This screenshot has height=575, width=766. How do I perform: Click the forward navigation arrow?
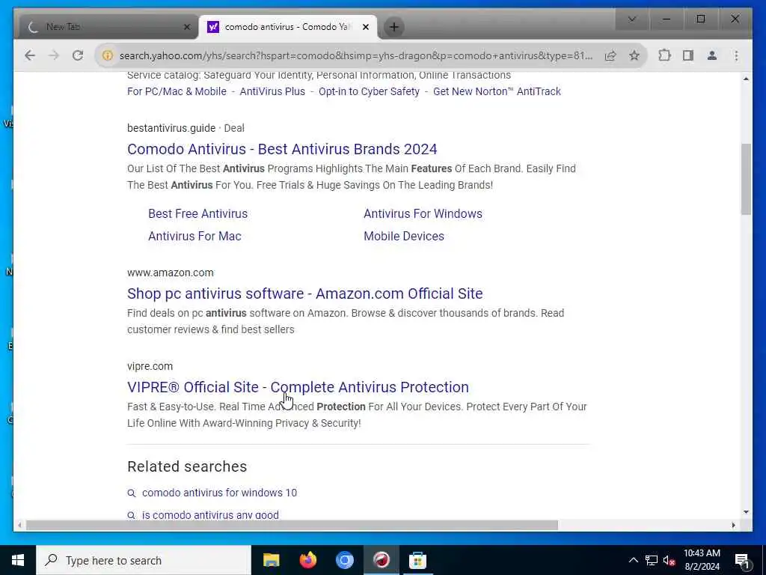click(x=54, y=55)
